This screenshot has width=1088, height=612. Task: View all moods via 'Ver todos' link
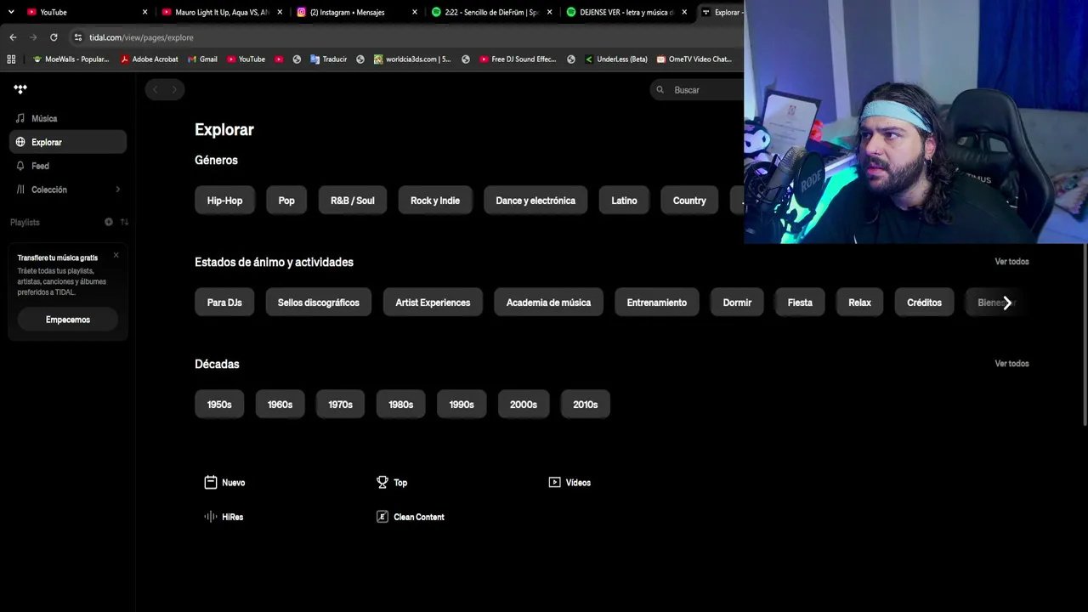point(1011,262)
